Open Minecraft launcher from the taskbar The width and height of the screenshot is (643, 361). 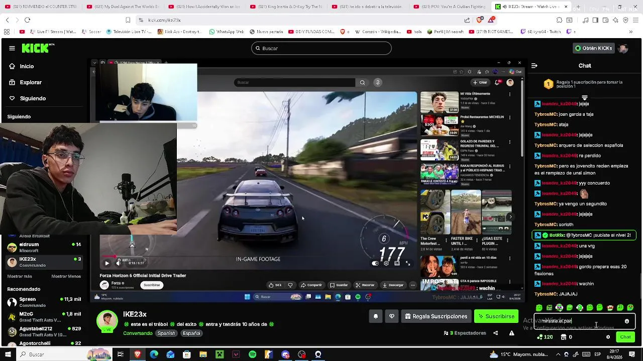220,354
